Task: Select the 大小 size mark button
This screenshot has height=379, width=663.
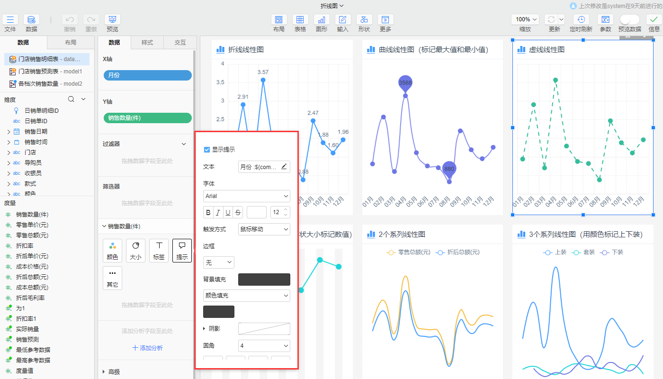Action: click(135, 251)
